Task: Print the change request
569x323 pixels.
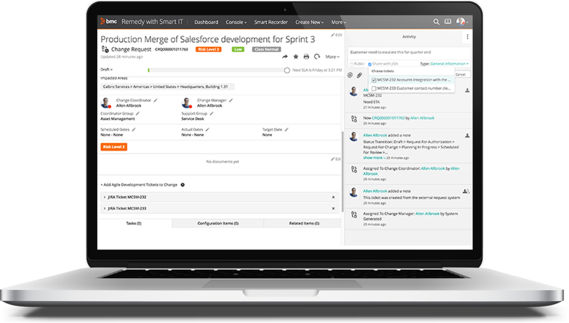Action: point(306,57)
